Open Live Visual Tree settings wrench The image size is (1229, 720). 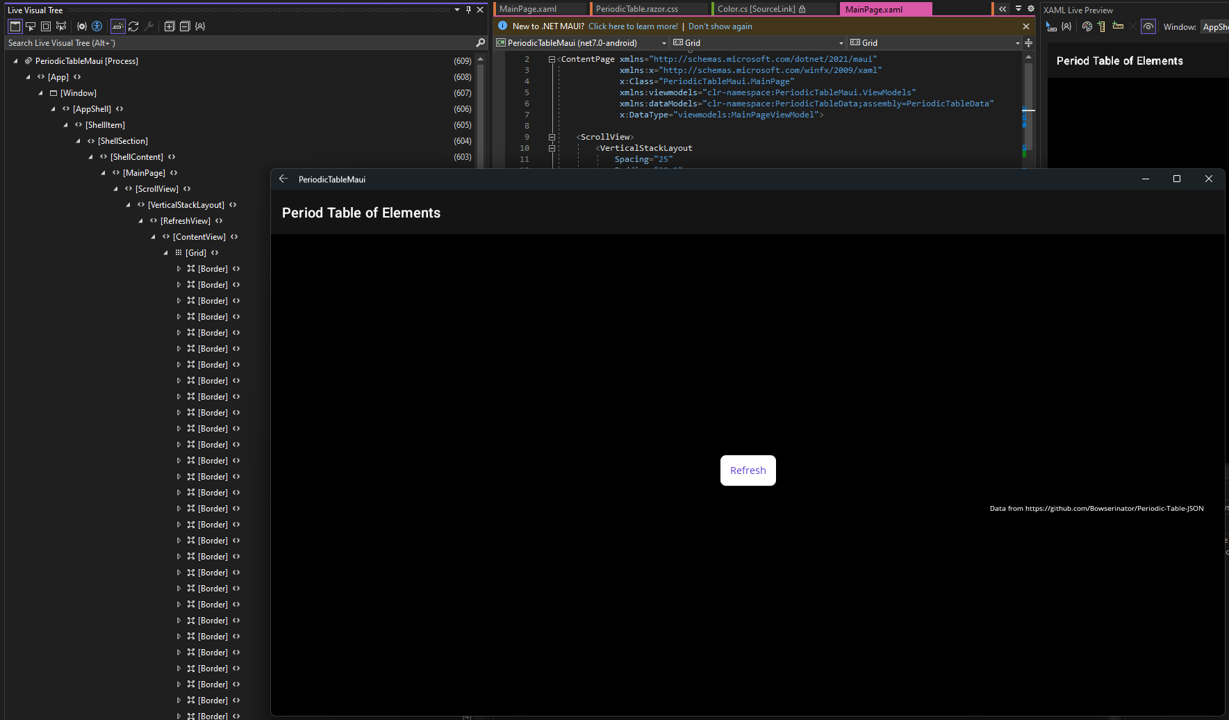point(149,26)
